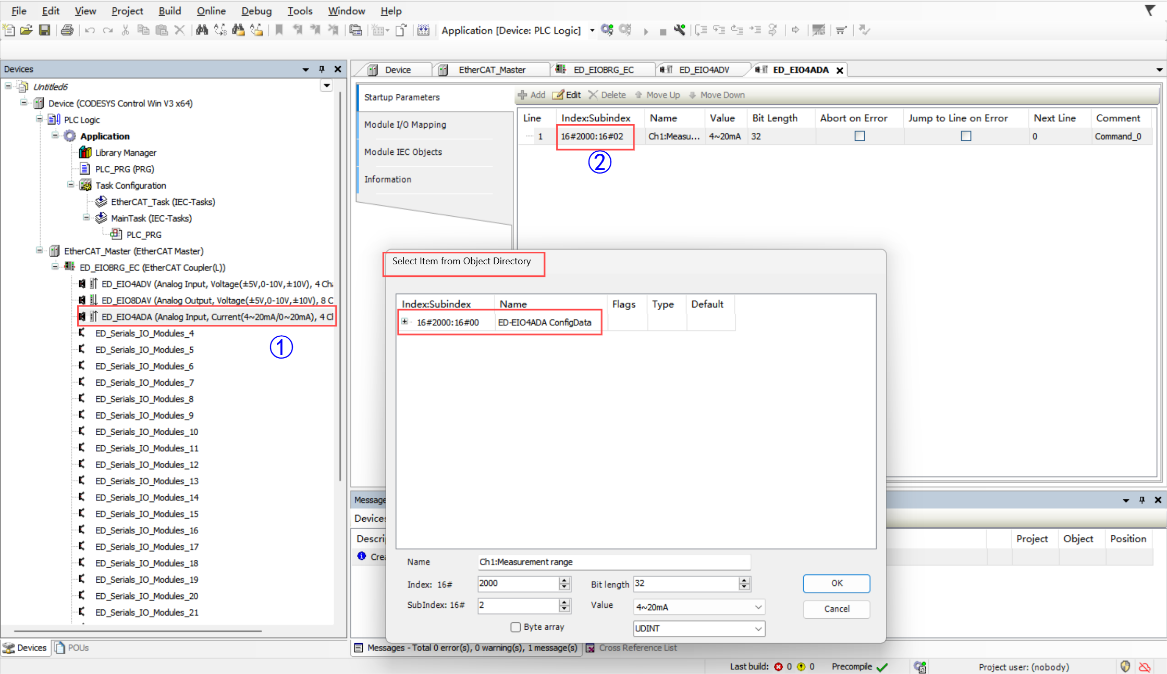Screen dimensions: 1167x674
Task: Click the wrench debug icon in toolbar
Action: click(679, 30)
